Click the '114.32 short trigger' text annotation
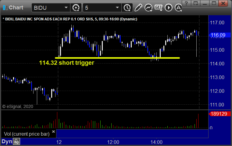The image size is (232, 146). click(66, 63)
